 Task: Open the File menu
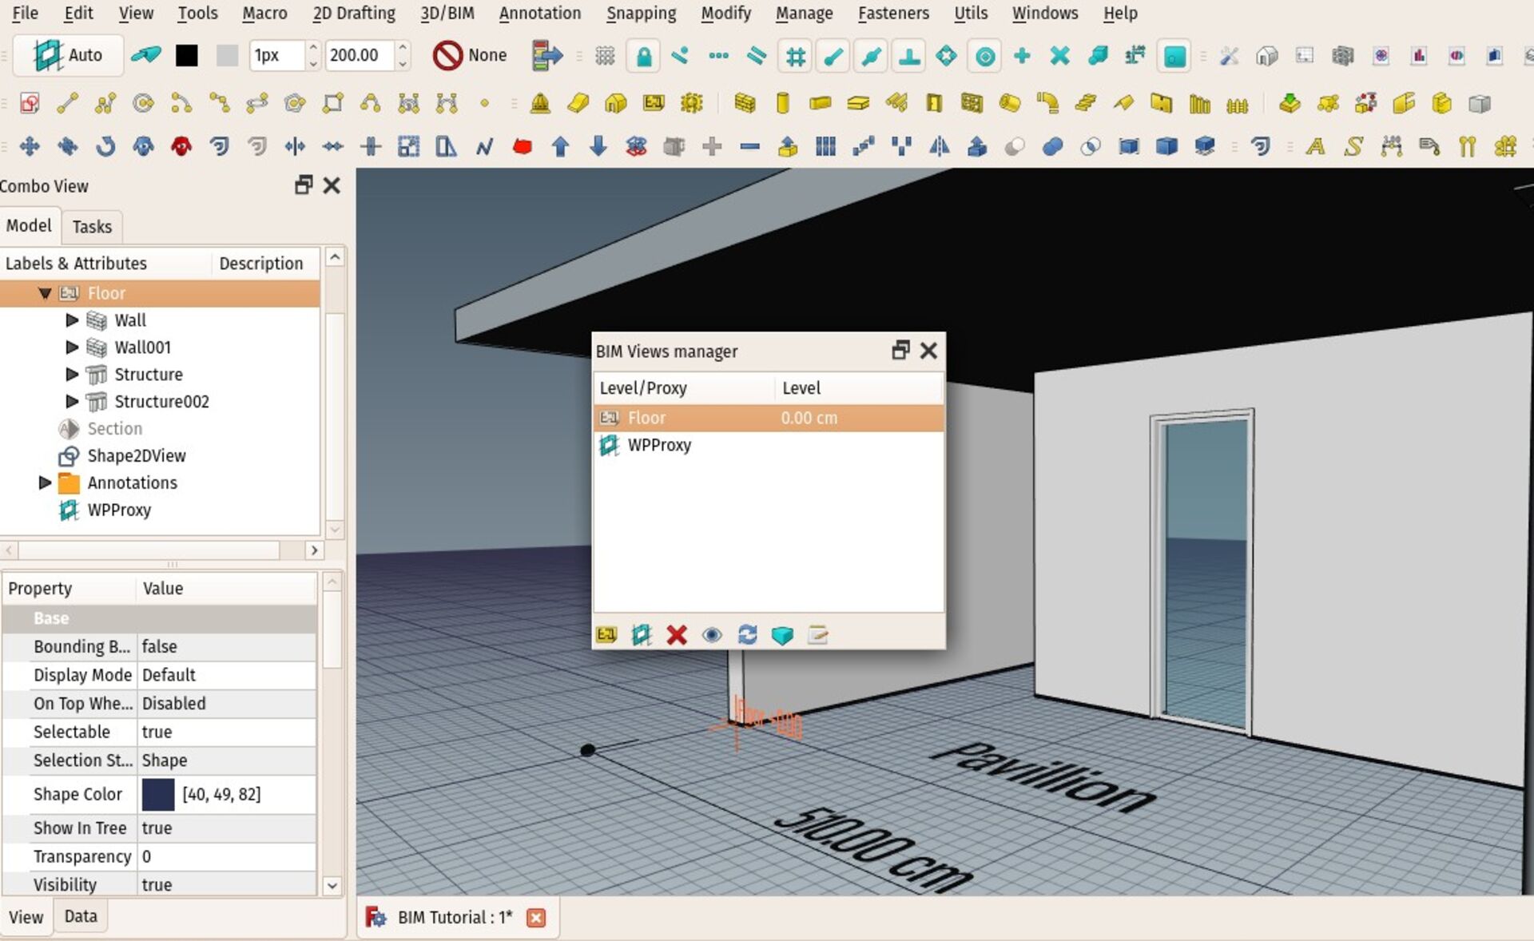click(25, 13)
